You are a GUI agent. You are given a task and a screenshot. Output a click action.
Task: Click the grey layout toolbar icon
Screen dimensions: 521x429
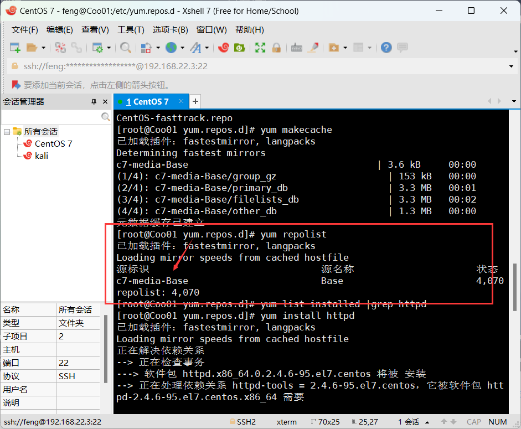358,48
